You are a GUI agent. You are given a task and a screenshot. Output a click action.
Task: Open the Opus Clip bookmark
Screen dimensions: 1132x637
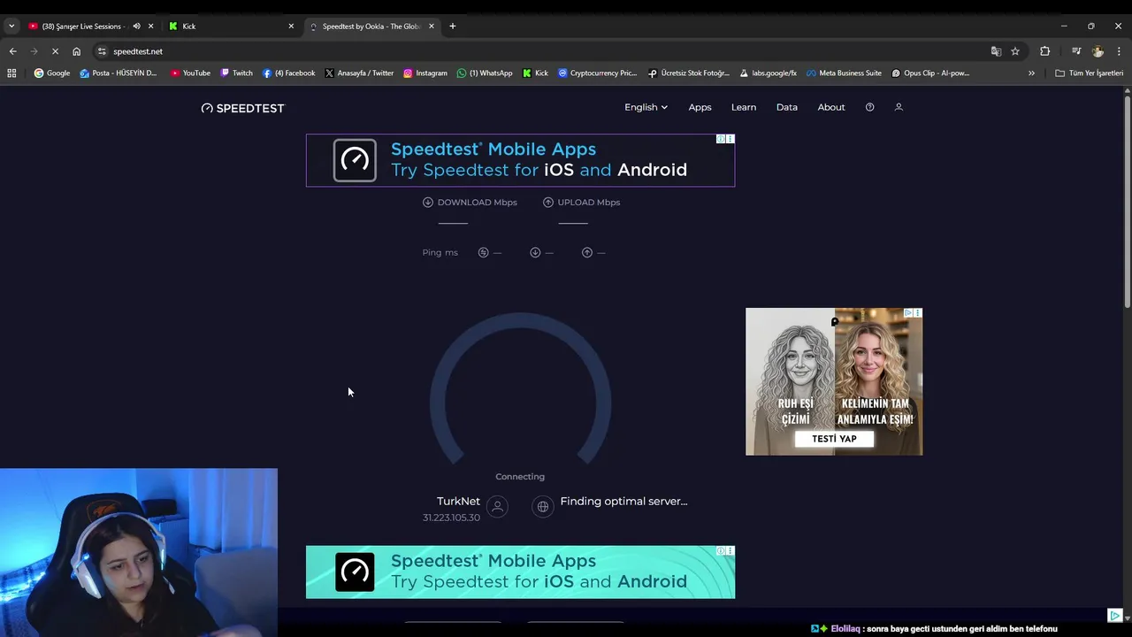[930, 73]
